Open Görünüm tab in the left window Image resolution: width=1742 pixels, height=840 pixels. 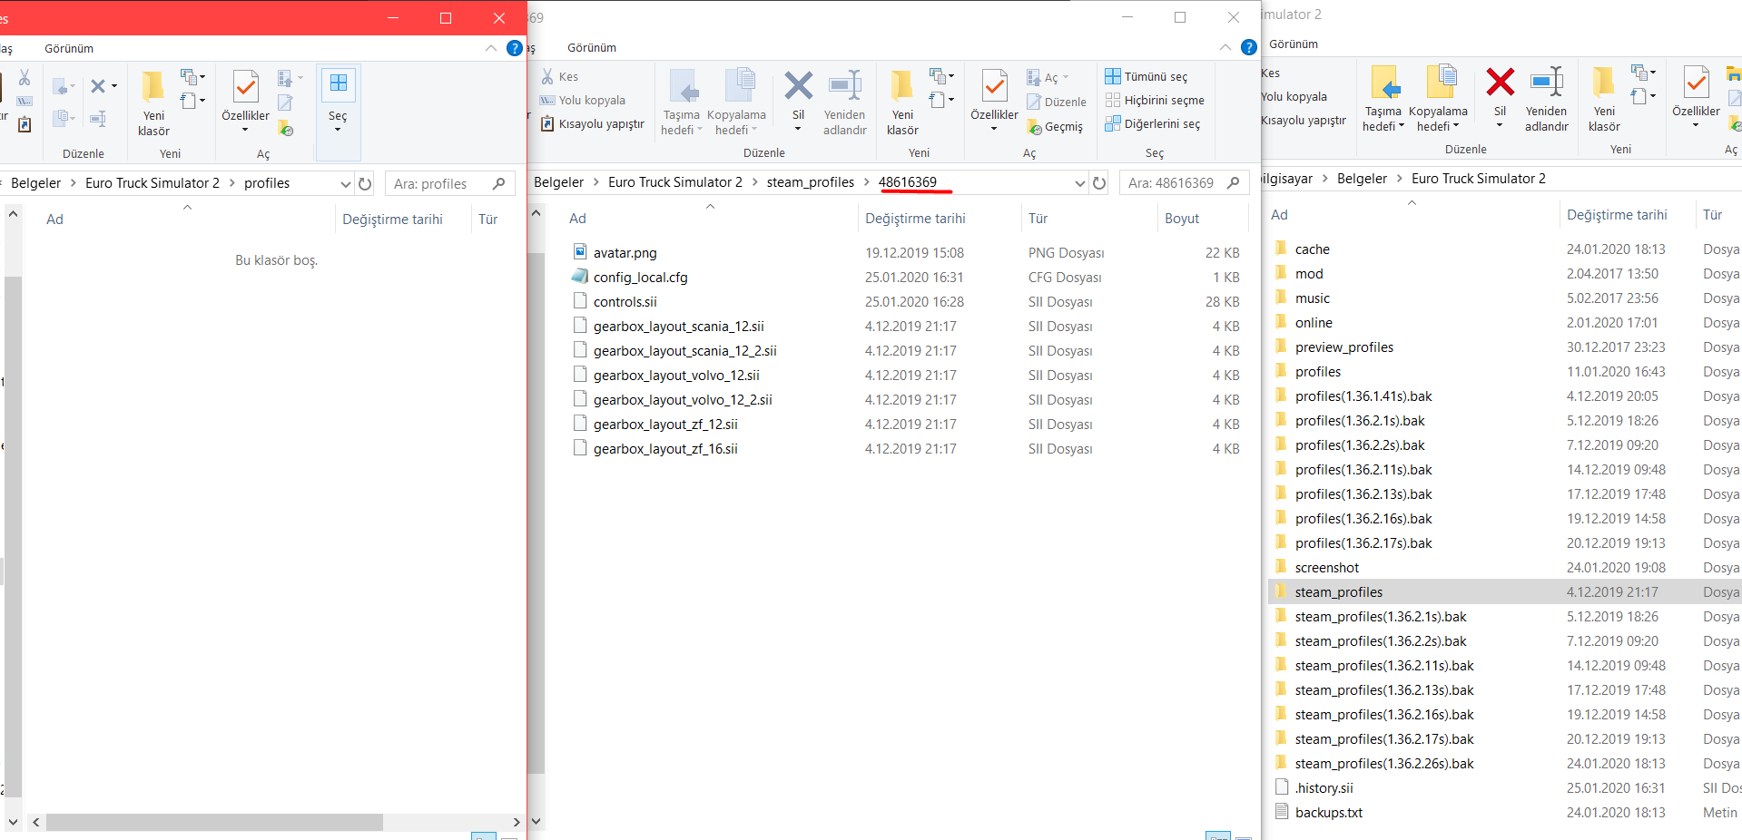pos(69,48)
